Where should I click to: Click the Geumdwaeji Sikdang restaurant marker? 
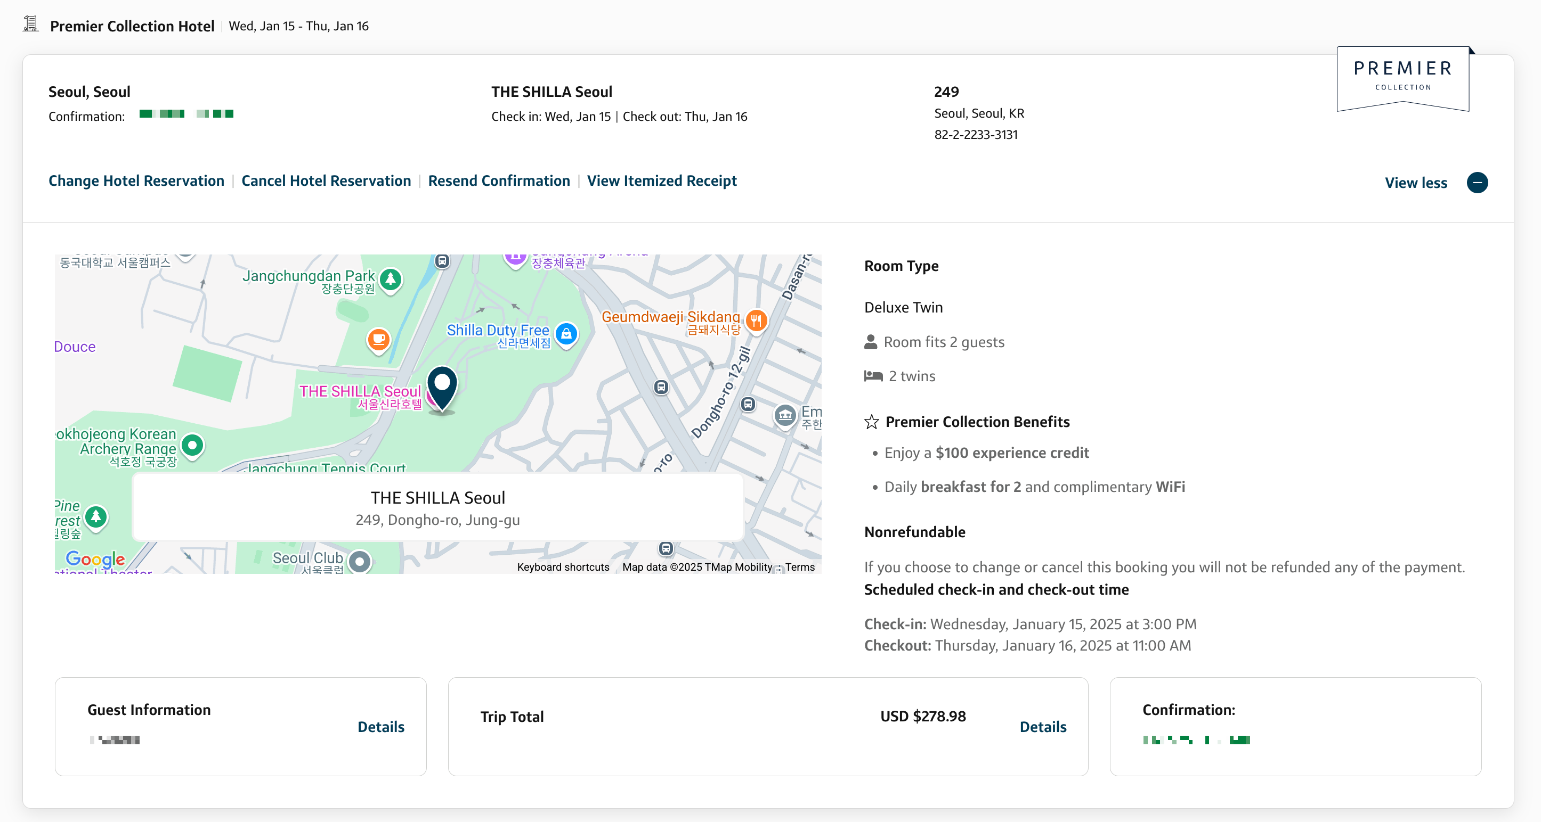756,320
